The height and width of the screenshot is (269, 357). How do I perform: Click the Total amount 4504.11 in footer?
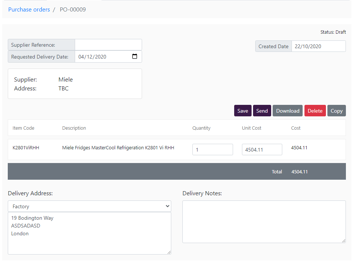(299, 172)
